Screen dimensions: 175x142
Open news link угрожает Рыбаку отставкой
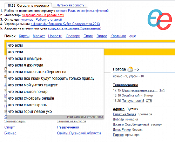coord(41,20)
